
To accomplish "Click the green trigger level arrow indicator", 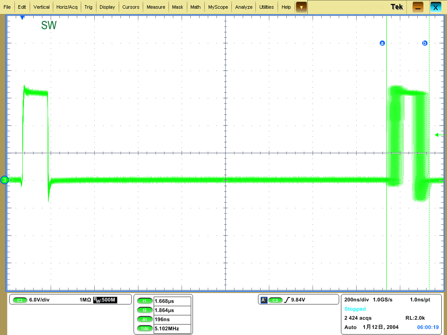I will [437, 135].
